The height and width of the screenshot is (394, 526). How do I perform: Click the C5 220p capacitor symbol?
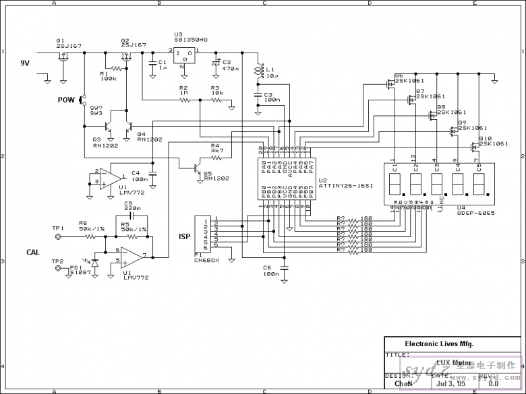131,216
